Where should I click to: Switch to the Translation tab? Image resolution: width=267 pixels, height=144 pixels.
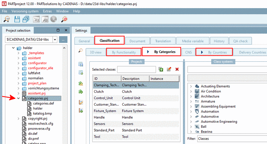coord(163,41)
